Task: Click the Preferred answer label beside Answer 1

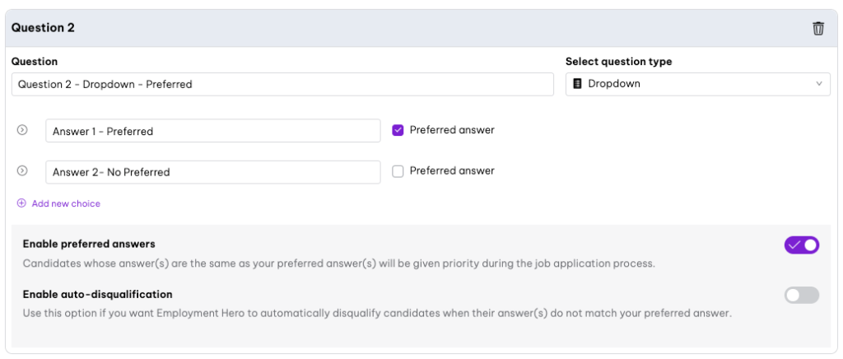Action: pyautogui.click(x=452, y=130)
